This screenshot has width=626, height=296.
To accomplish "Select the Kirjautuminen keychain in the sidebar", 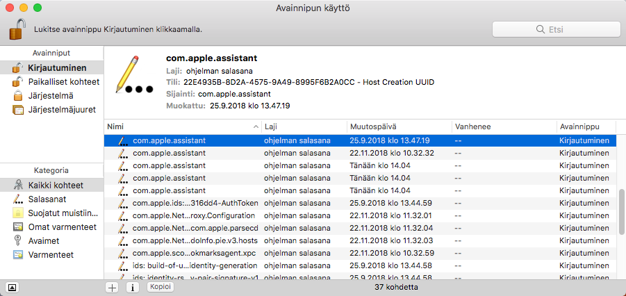I will pos(57,67).
